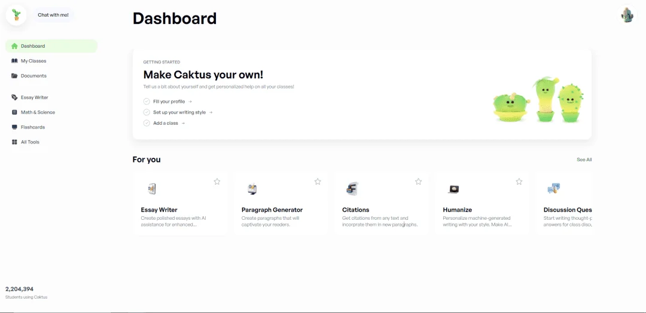Click the Discussion Questions chat icon
The height and width of the screenshot is (313, 646).
pyautogui.click(x=554, y=189)
